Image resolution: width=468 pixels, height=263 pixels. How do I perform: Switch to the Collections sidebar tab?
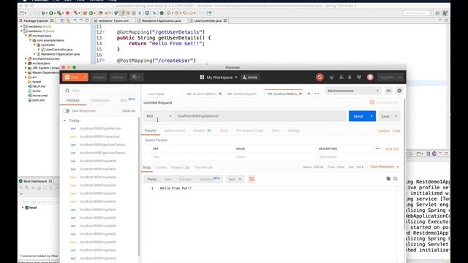point(100,101)
